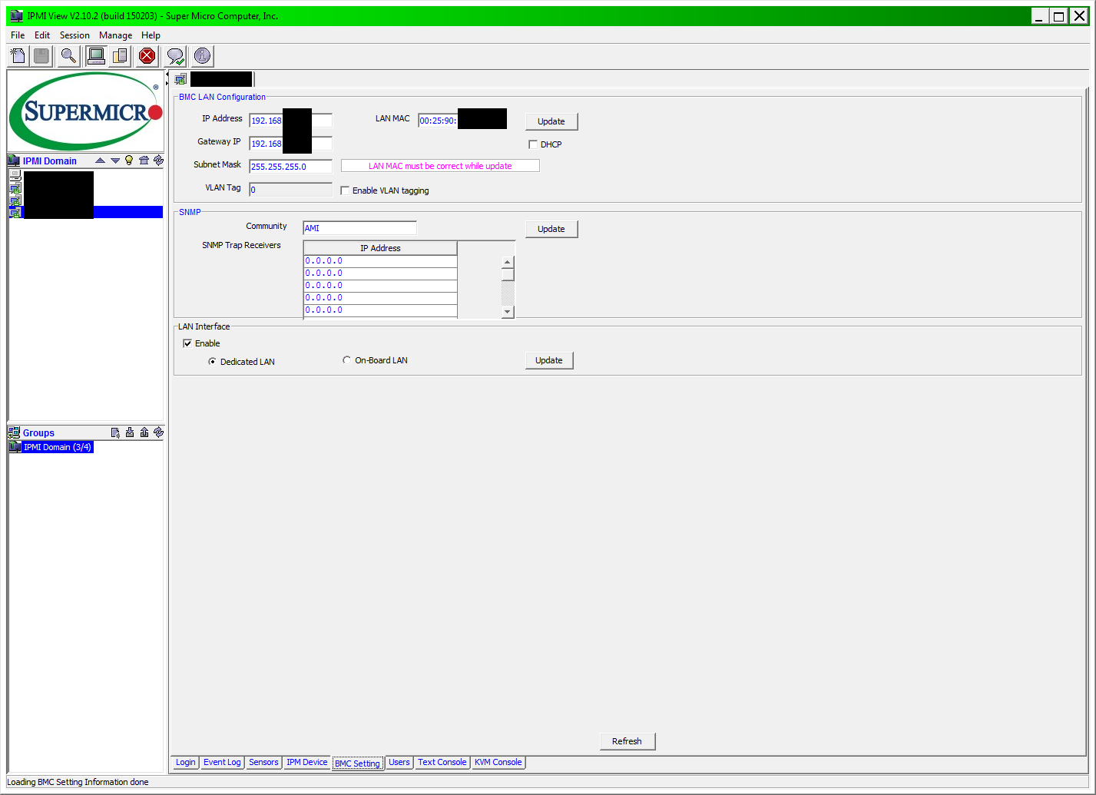The height and width of the screenshot is (795, 1096).
Task: Select the On-Board LAN radio button
Action: coord(347,360)
